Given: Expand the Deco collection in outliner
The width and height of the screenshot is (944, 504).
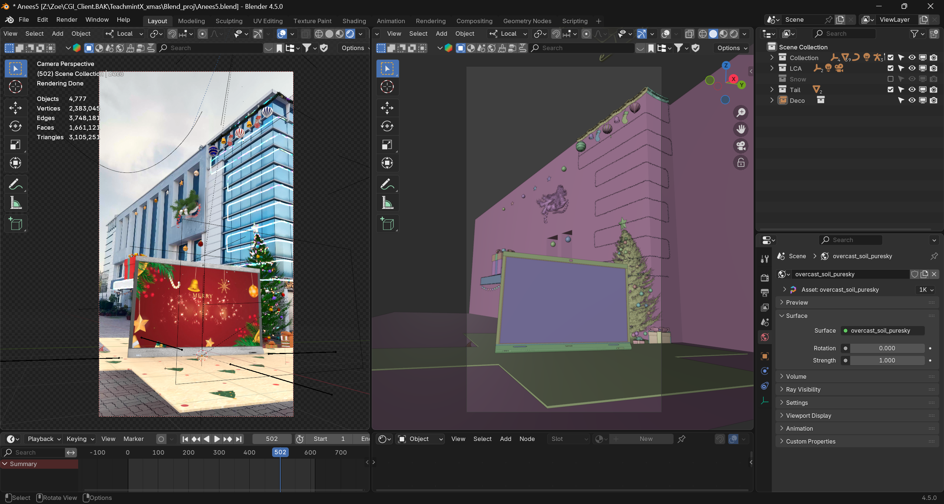Looking at the screenshot, I should tap(772, 100).
